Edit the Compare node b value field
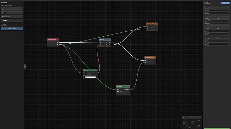This screenshot has height=129, width=231. click(89, 75)
